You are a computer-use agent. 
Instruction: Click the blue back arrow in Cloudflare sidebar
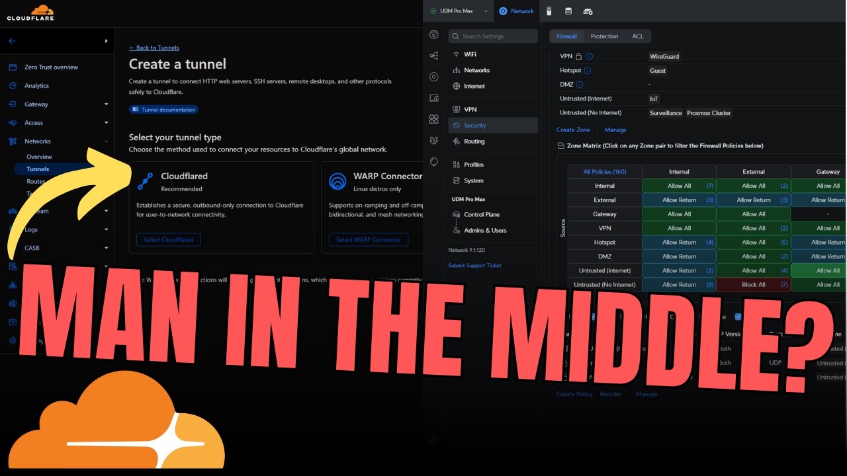point(12,41)
